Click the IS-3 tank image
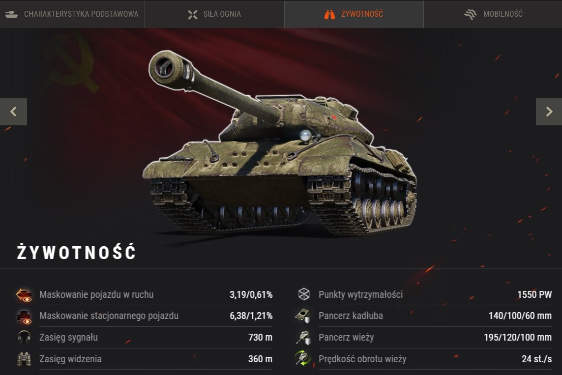Image resolution: width=562 pixels, height=375 pixels. [280, 143]
